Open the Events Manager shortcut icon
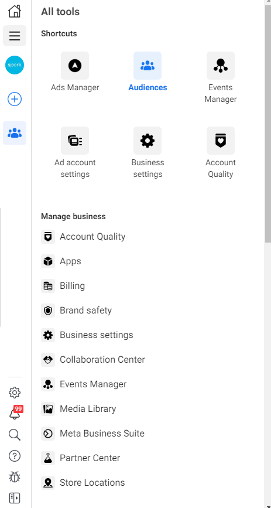 click(x=221, y=66)
